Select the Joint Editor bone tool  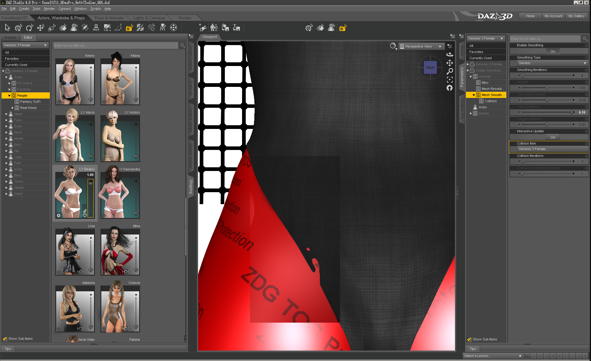[85, 28]
